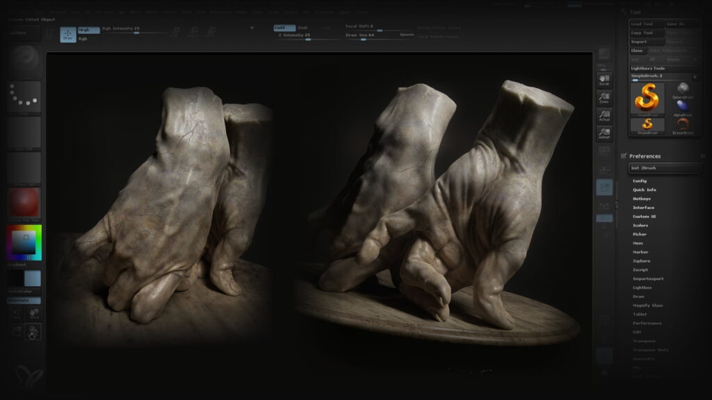This screenshot has height=400, width=712.
Task: Click the Clone button in the Tool palette
Action: [x=636, y=51]
